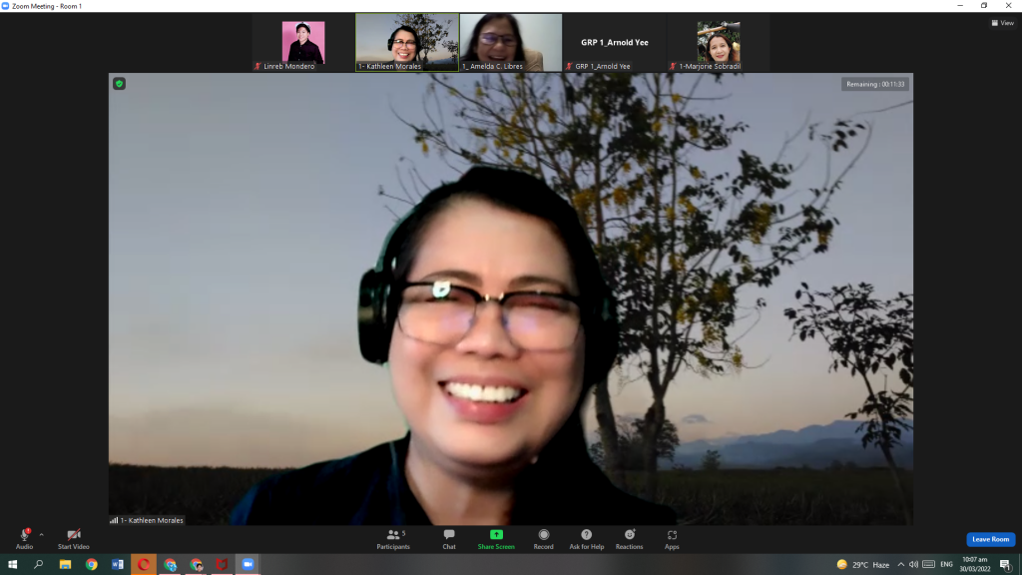Switch ENG input language

coord(946,565)
